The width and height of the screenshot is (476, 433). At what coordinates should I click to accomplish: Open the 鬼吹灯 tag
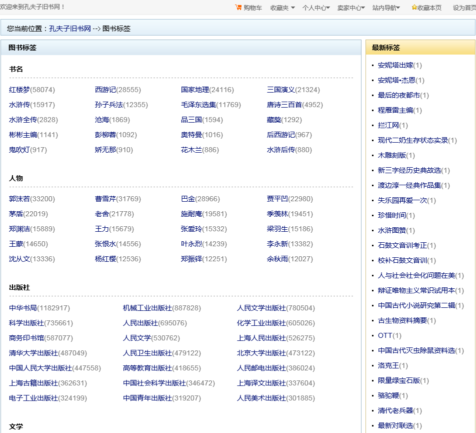pyautogui.click(x=19, y=150)
